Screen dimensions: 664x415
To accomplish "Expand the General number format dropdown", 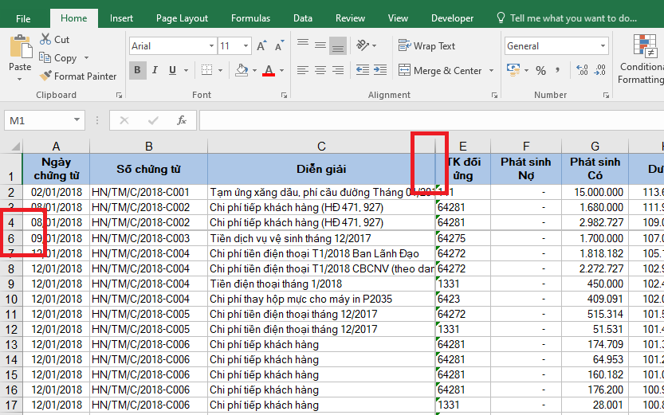I will point(603,46).
